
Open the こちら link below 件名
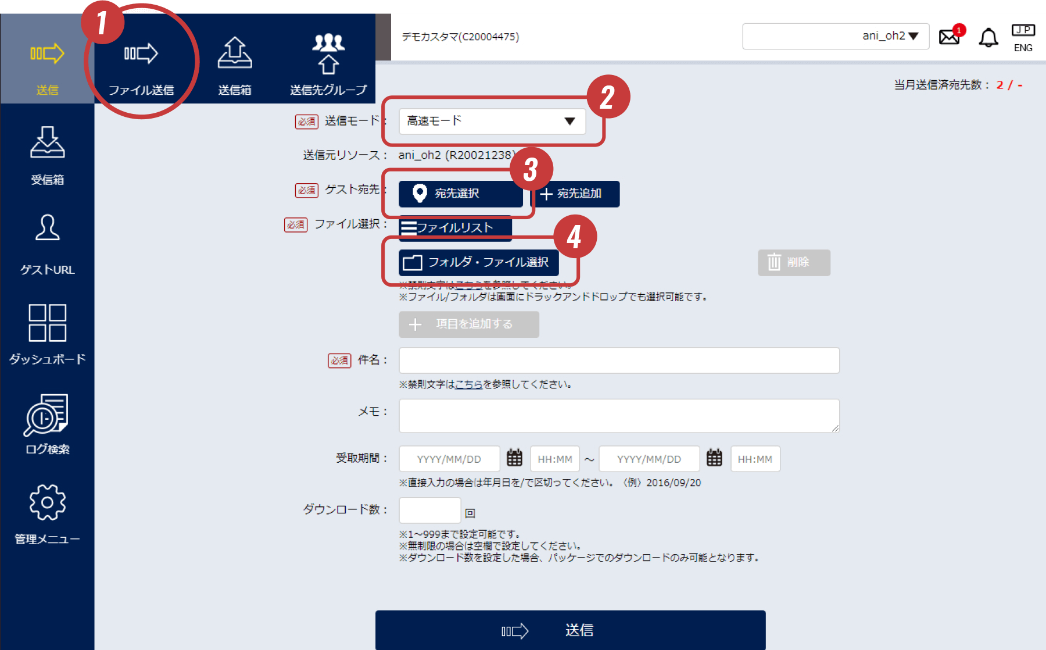tap(468, 384)
